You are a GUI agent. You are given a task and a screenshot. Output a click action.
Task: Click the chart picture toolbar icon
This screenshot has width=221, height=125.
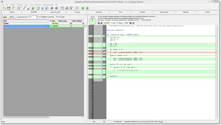77,8
